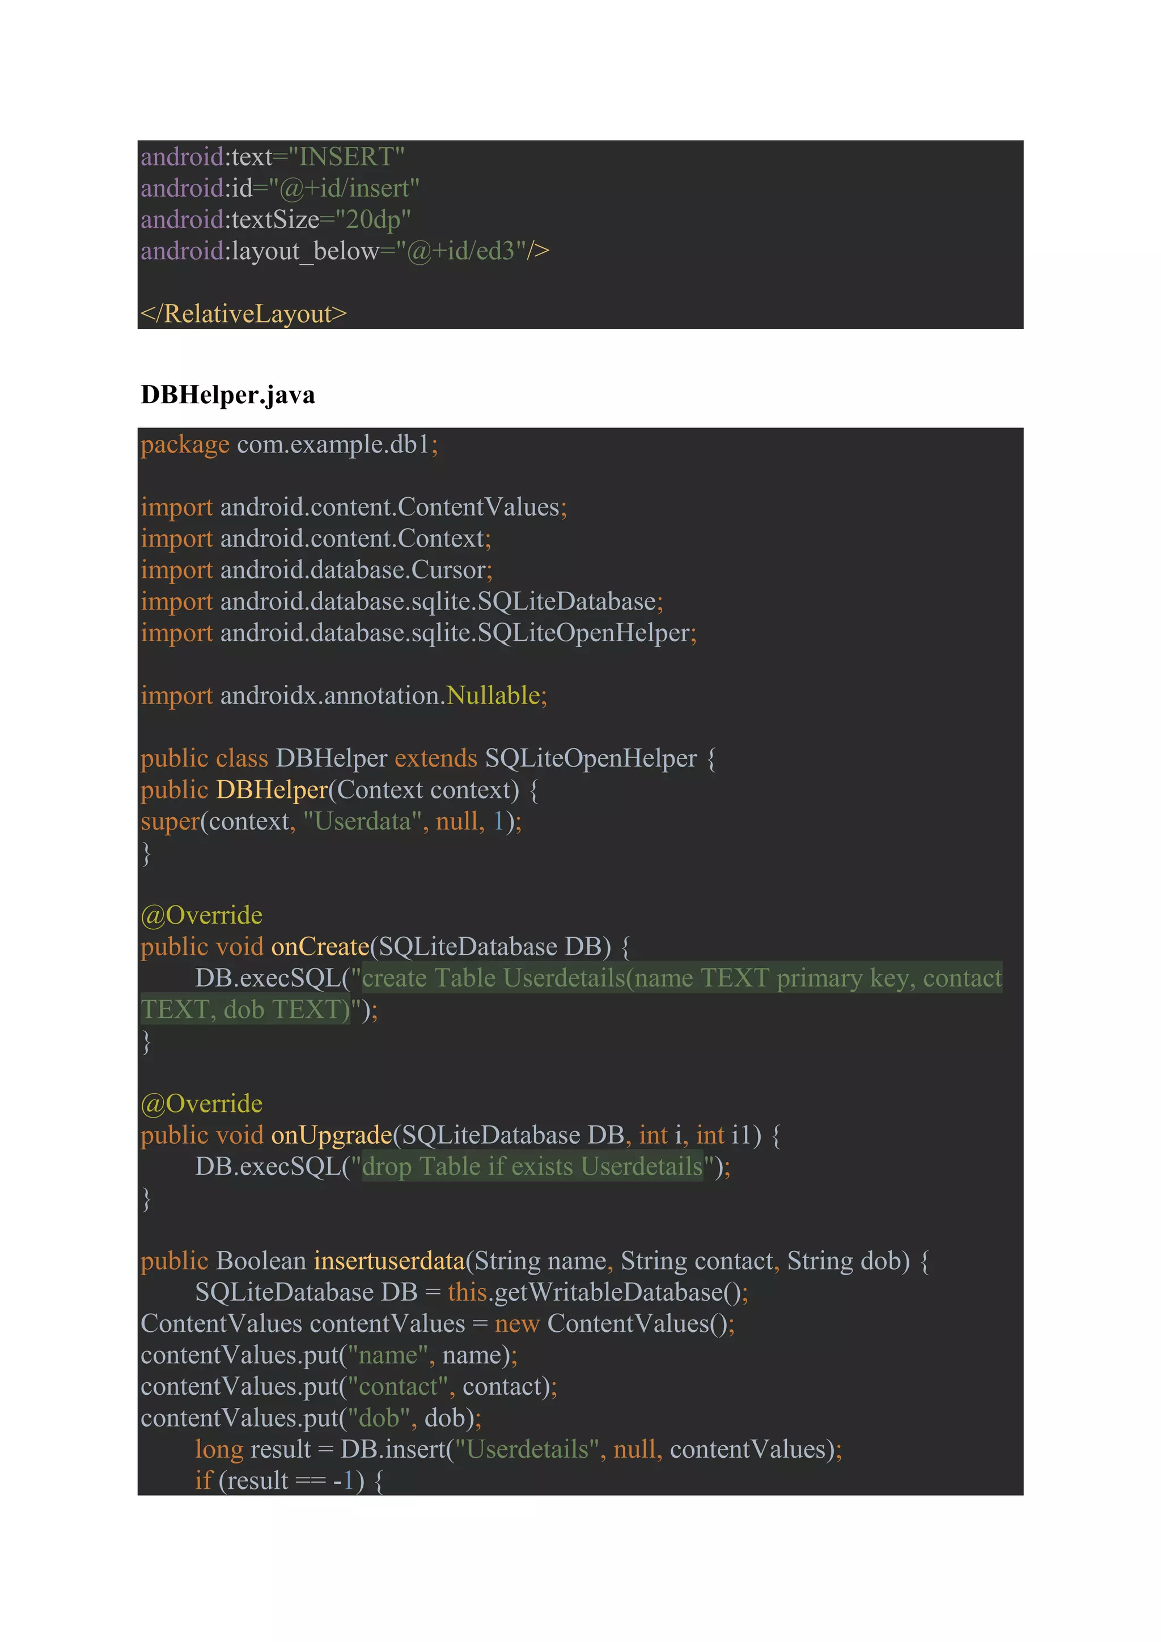Click the line android:text="INSERT"

272,156
